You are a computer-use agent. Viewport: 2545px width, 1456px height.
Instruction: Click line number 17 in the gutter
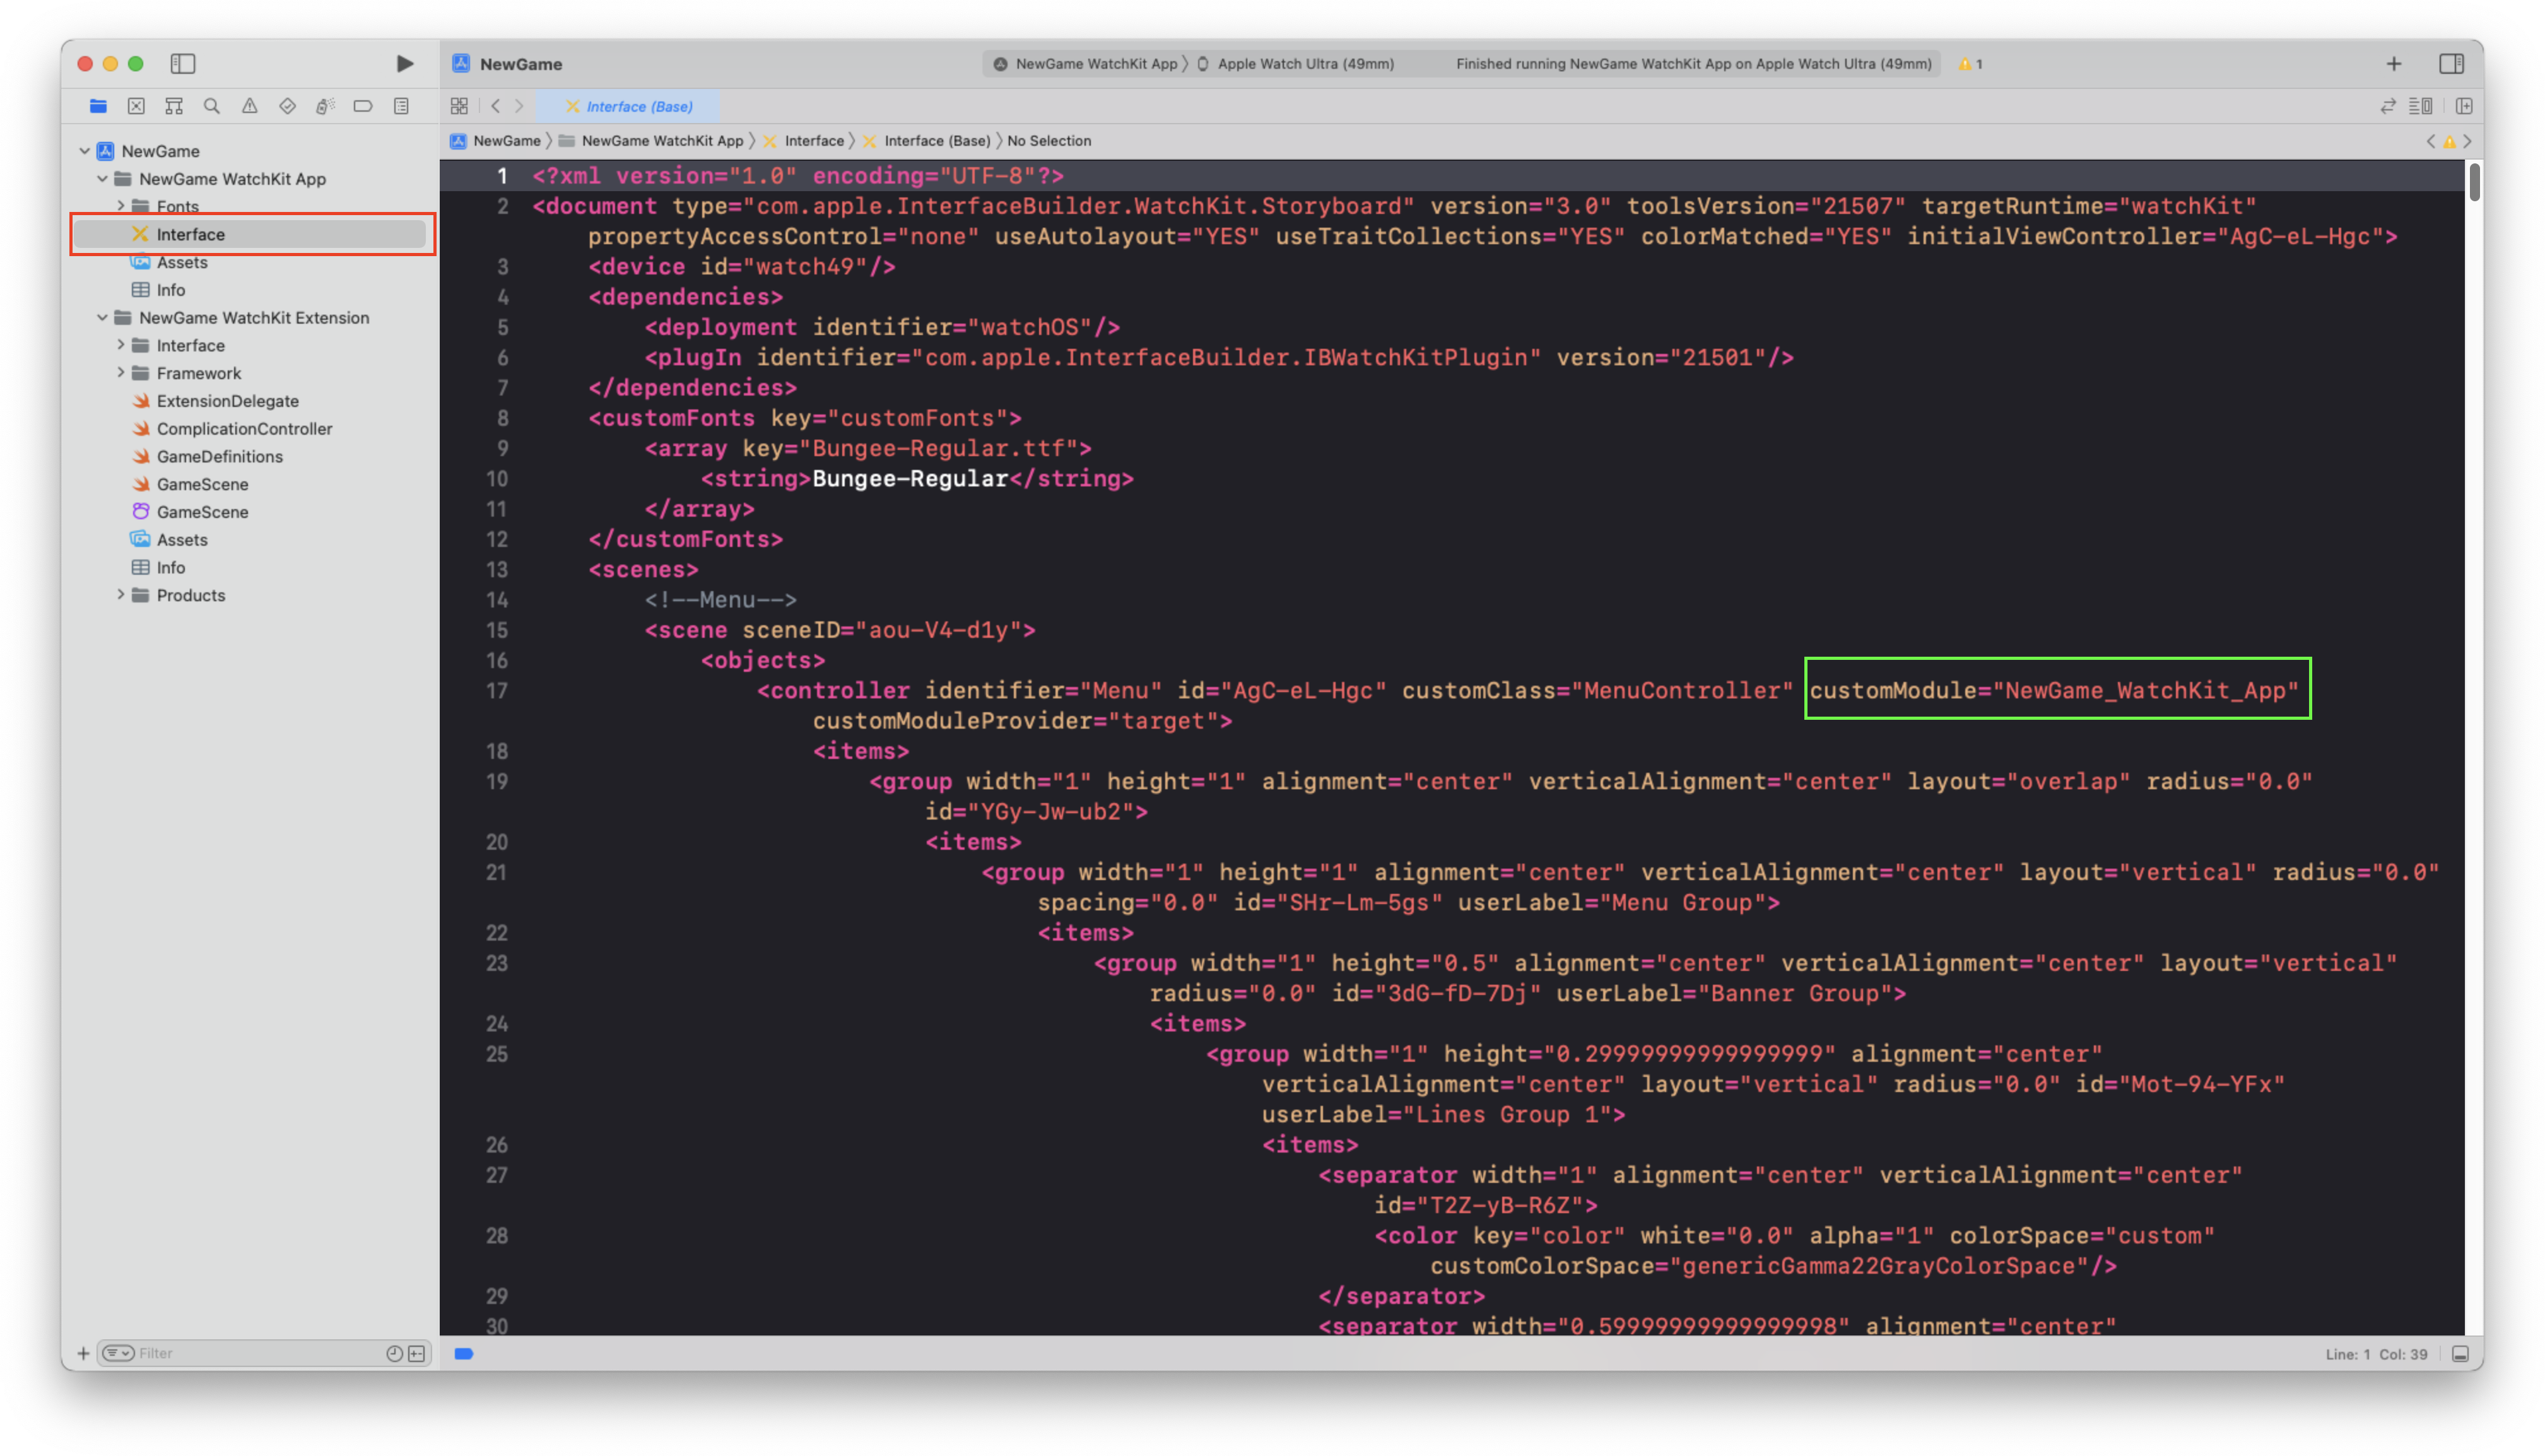click(496, 691)
